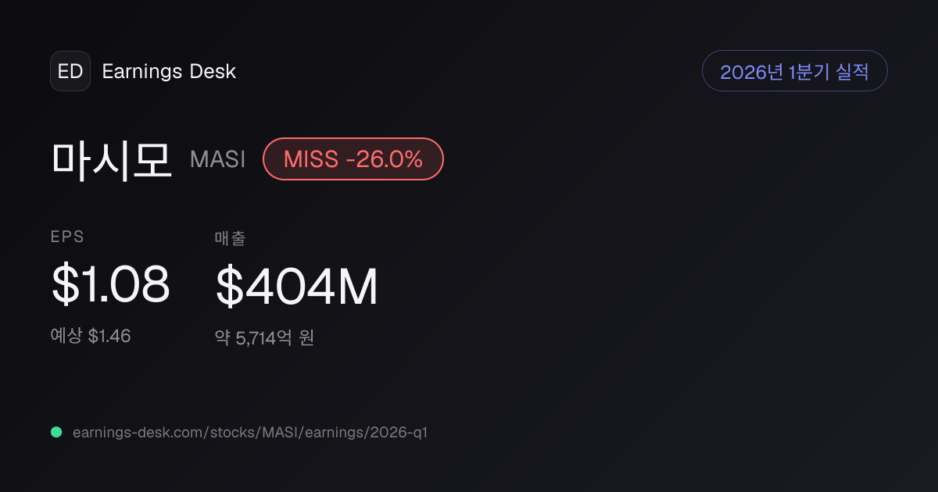The height and width of the screenshot is (492, 938).
Task: Click the 마시모 company title
Action: (111, 159)
